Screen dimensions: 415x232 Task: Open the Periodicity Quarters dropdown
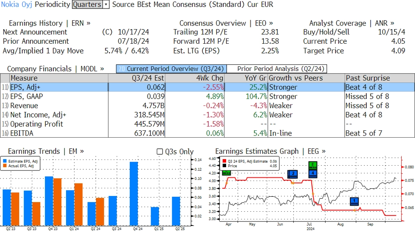pyautogui.click(x=90, y=4)
